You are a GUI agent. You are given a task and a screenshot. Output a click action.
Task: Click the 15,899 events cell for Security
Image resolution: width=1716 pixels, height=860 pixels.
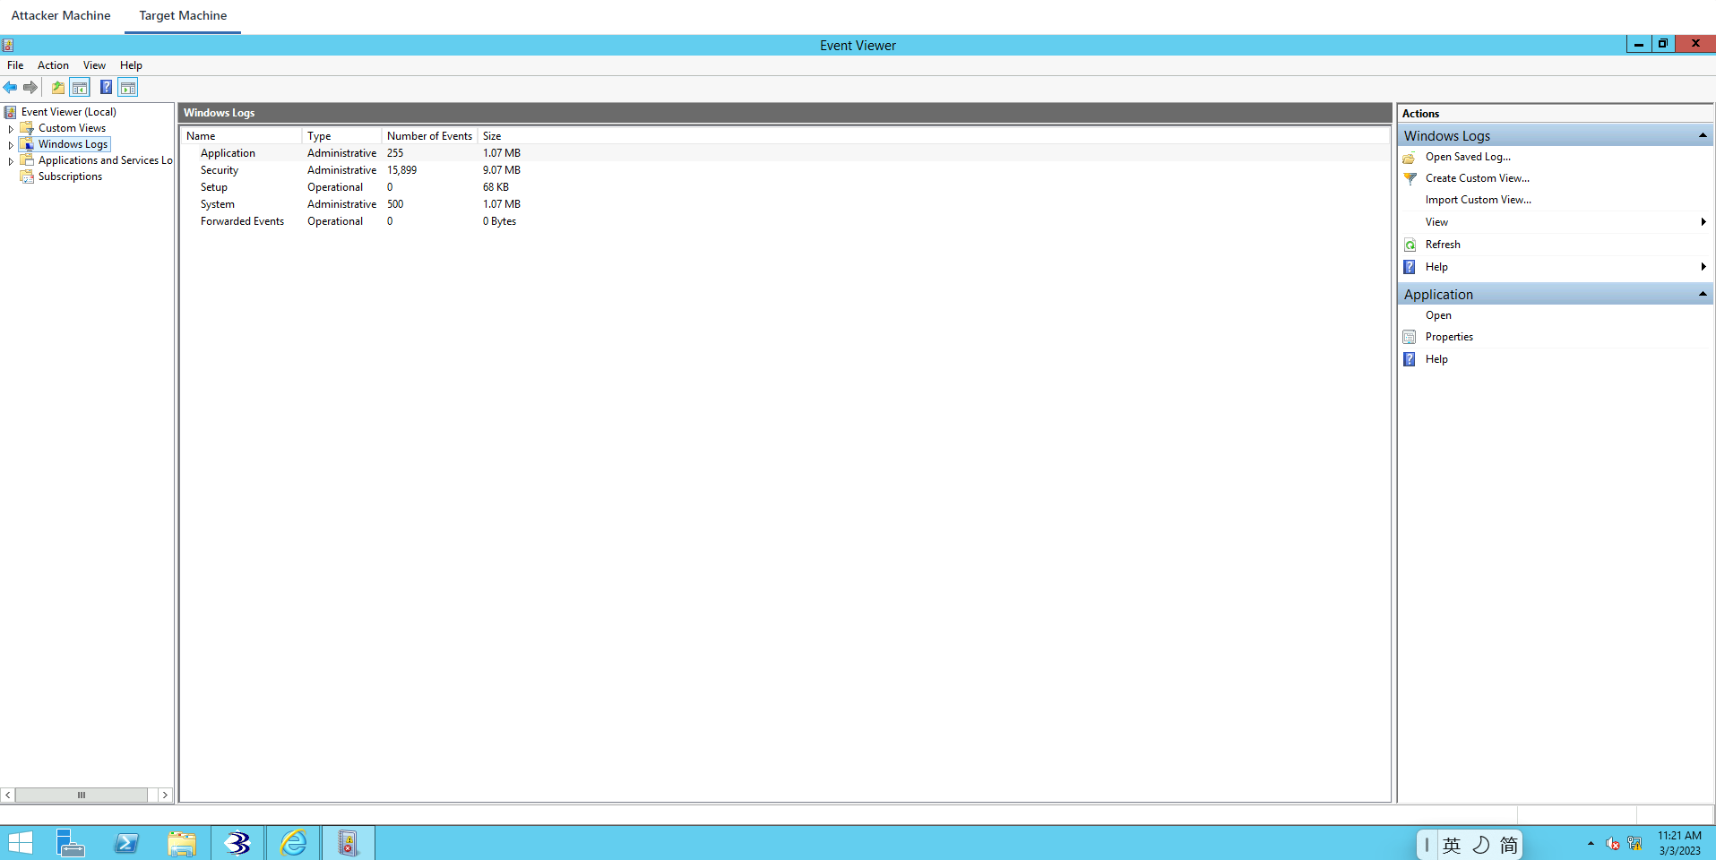pyautogui.click(x=401, y=170)
